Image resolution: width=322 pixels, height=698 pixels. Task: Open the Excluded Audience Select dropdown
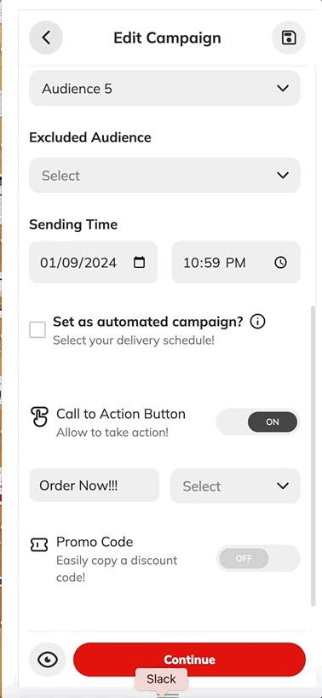[x=164, y=175]
